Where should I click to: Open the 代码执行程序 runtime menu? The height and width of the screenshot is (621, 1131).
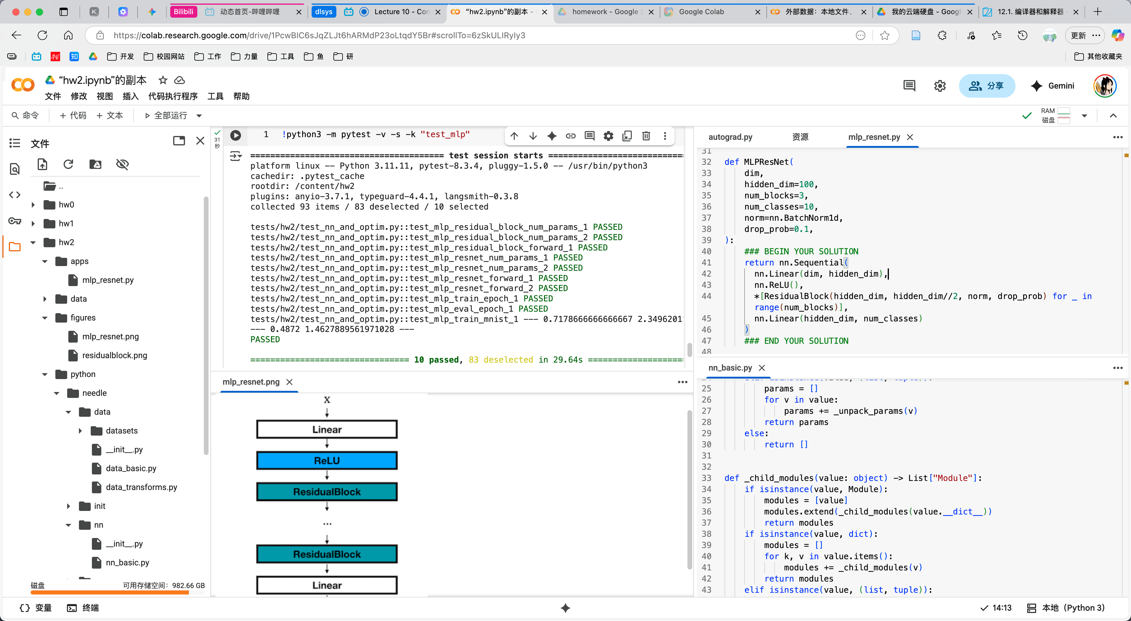tap(173, 96)
